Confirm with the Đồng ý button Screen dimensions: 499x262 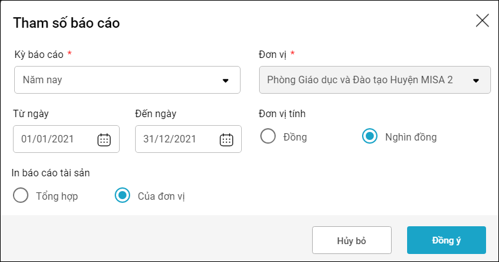(447, 240)
